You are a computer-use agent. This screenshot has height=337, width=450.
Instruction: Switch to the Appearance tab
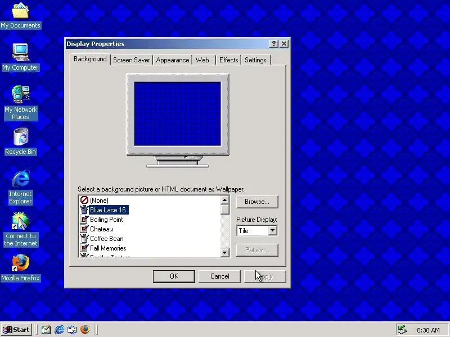pyautogui.click(x=173, y=60)
